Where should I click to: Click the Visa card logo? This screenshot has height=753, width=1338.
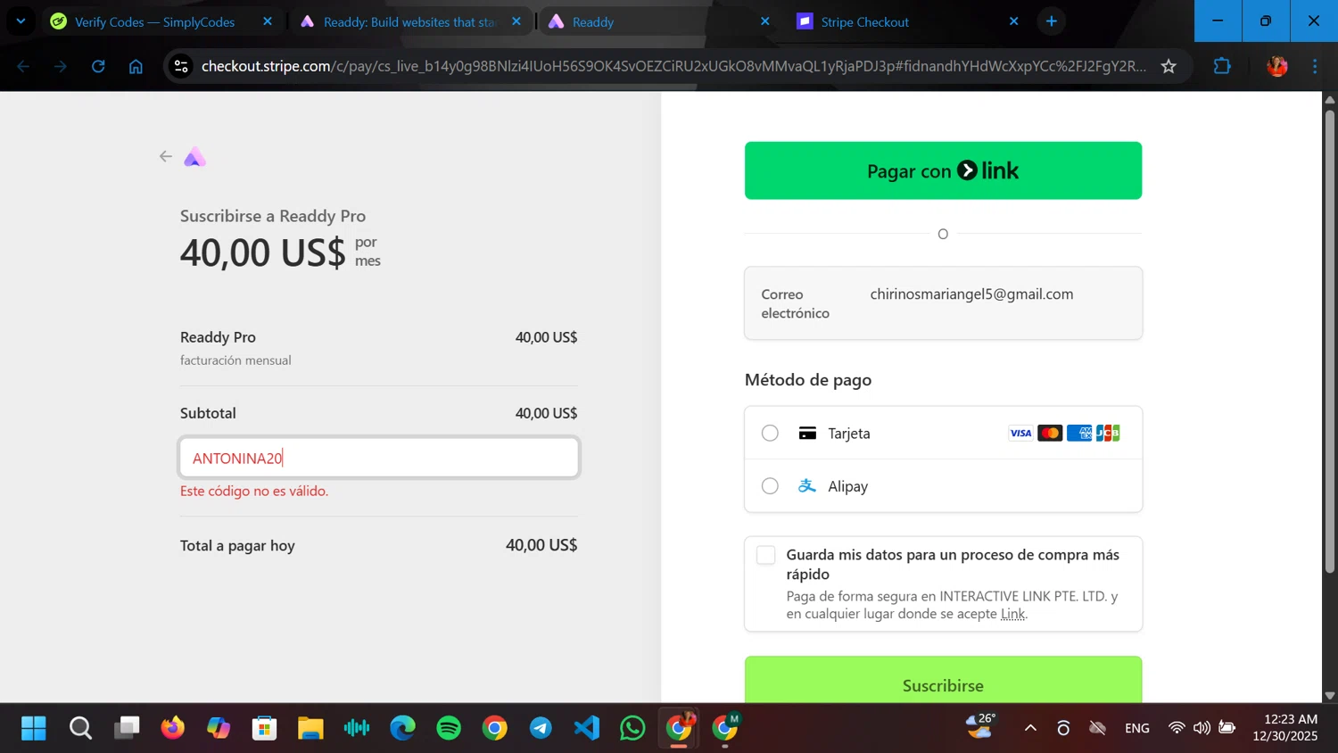(1020, 434)
